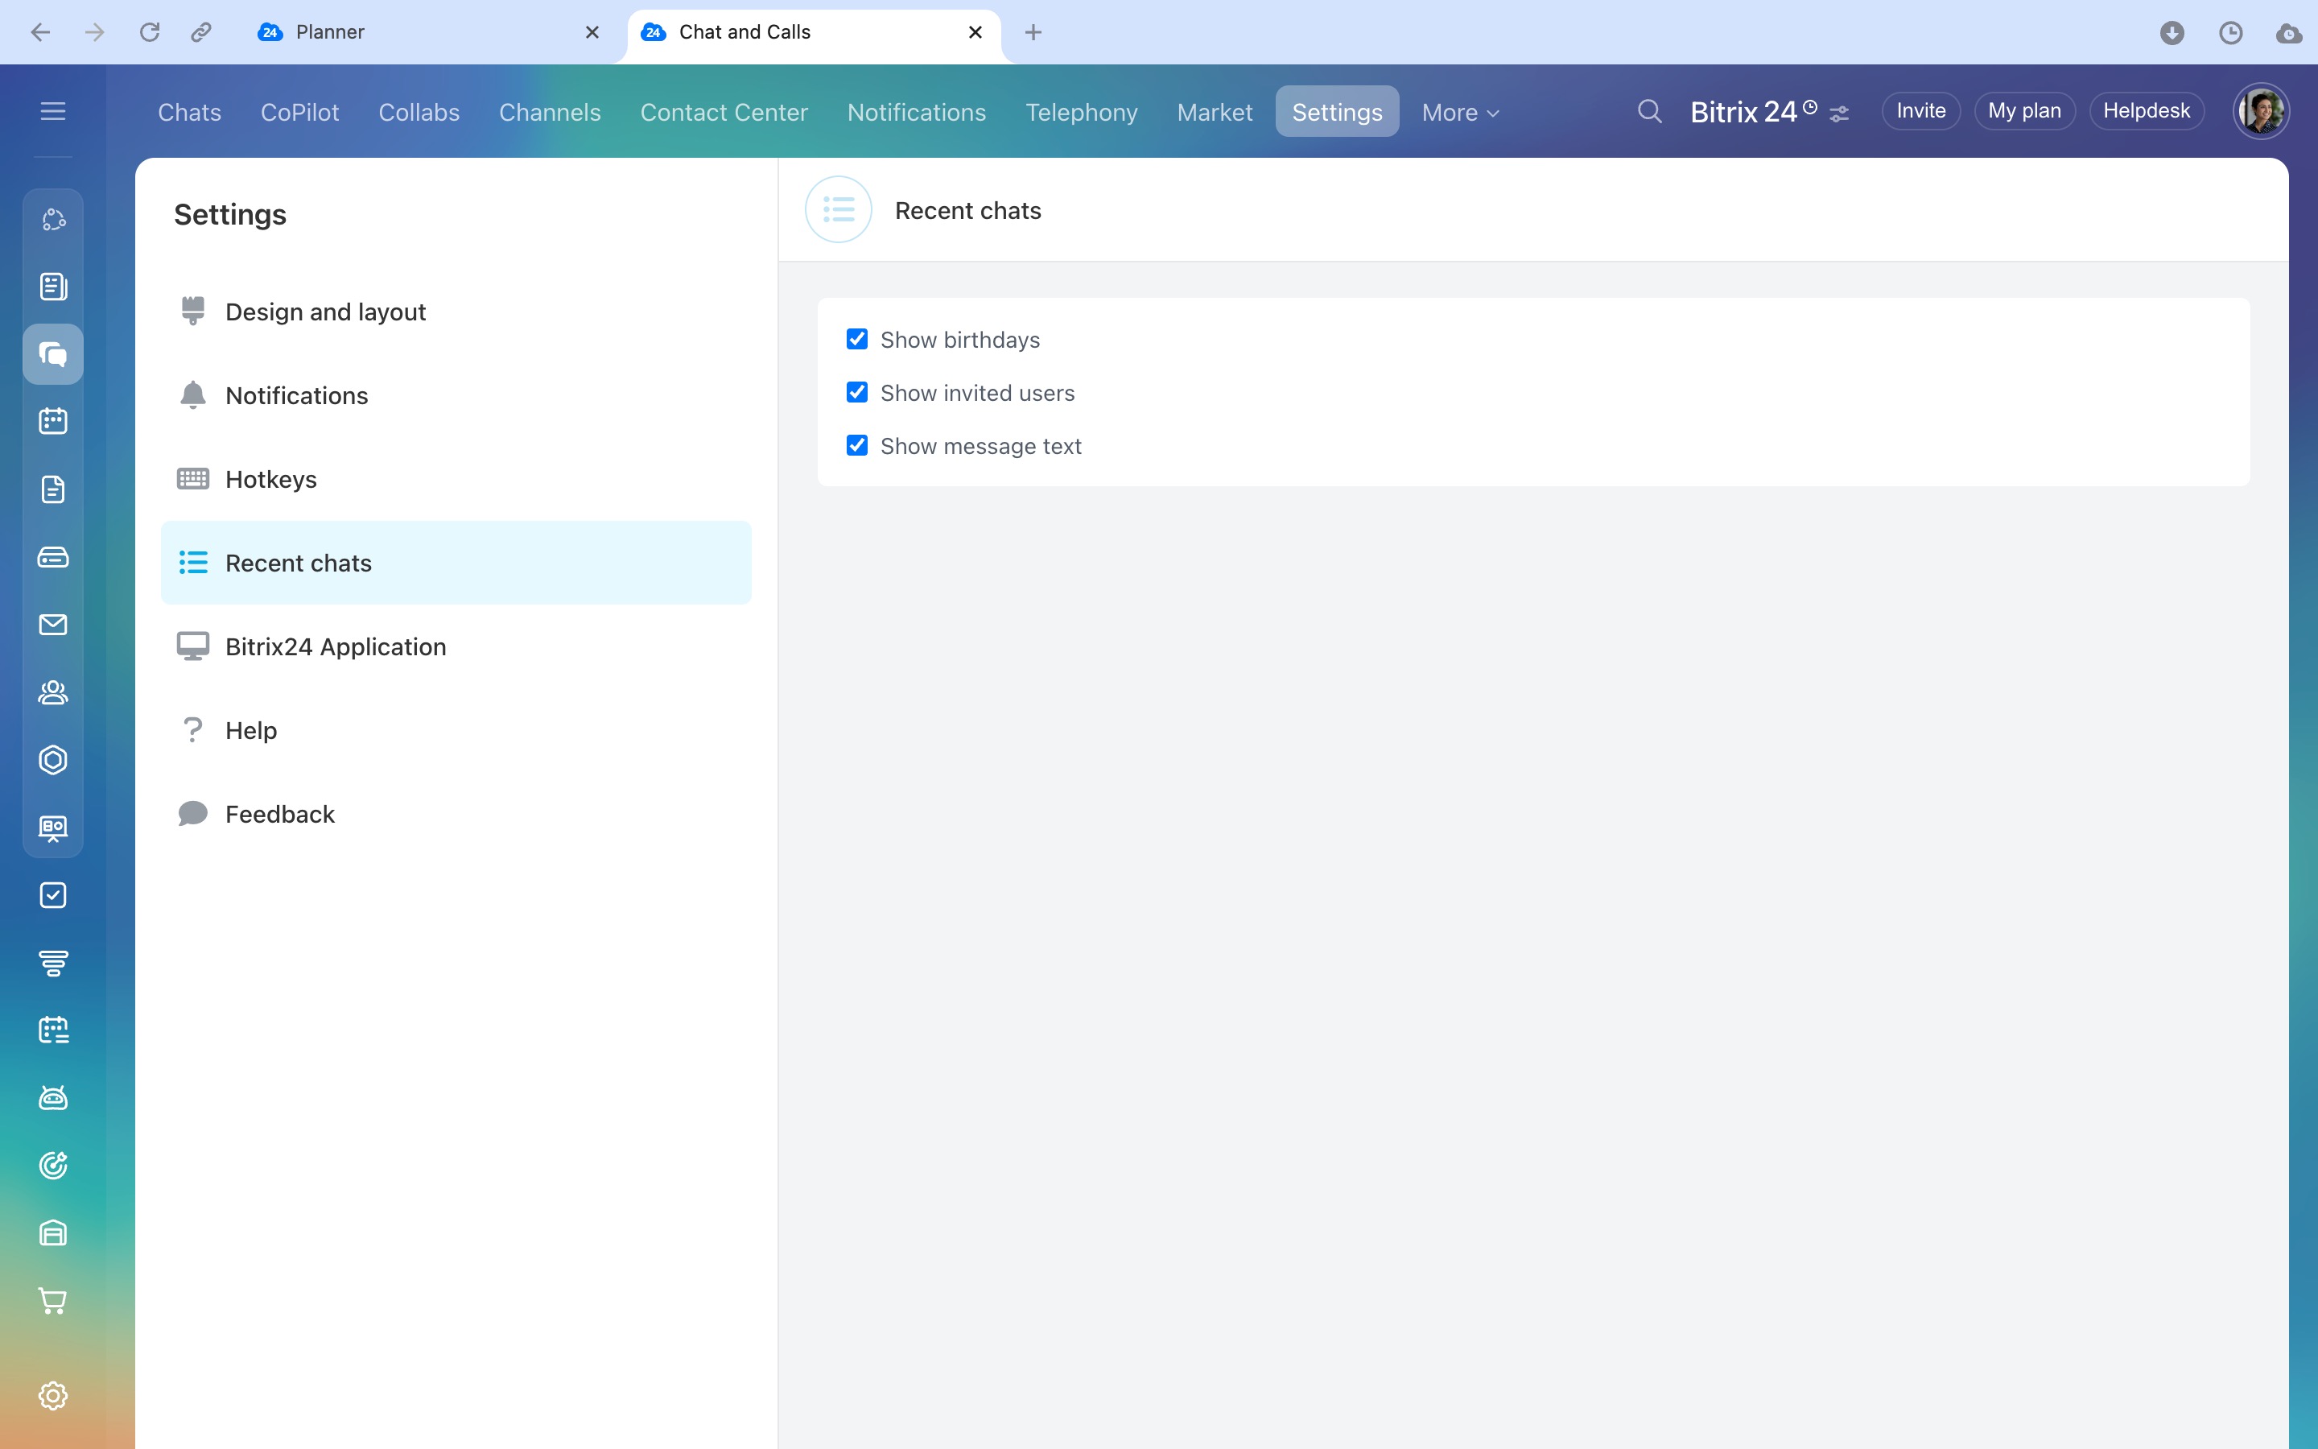The height and width of the screenshot is (1449, 2318).
Task: Switch to the Collabs tab
Action: [419, 112]
